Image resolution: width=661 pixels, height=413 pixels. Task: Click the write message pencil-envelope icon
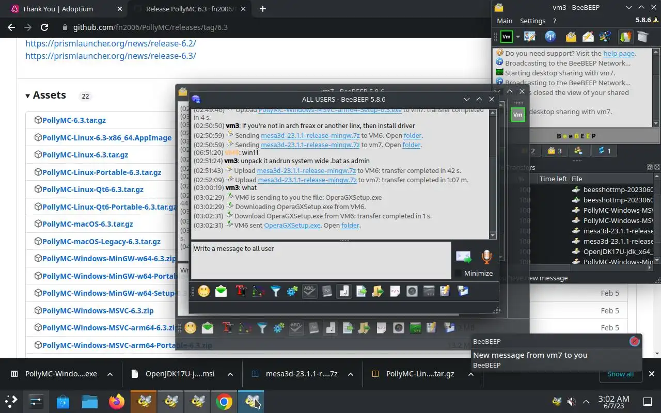[588, 37]
